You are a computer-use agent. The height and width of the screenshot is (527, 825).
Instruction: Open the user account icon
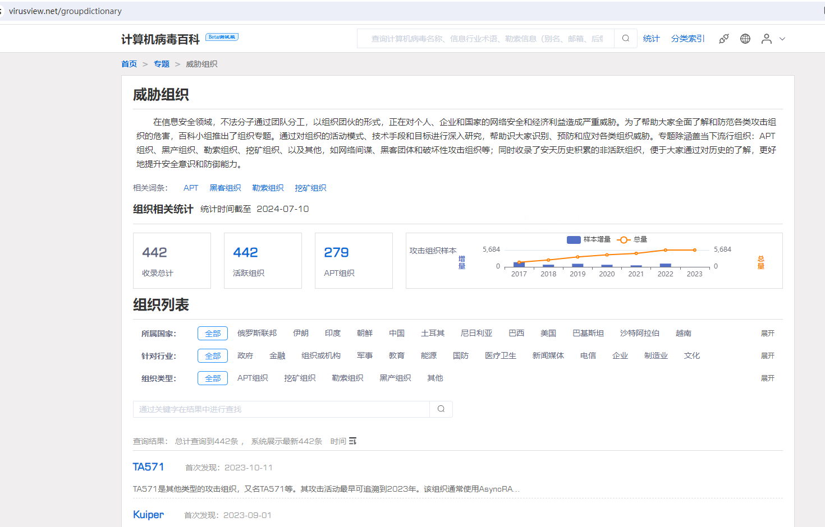coord(767,39)
